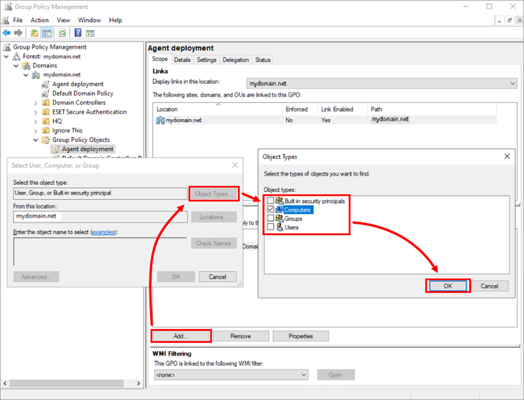The height and width of the screenshot is (400, 524).
Task: Check the Users object type
Action: pyautogui.click(x=271, y=227)
